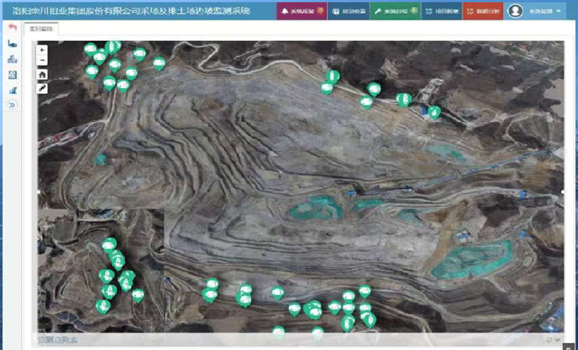Viewport: 578px width, 350px height.
Task: Click the green 系统日程 button
Action: (395, 11)
